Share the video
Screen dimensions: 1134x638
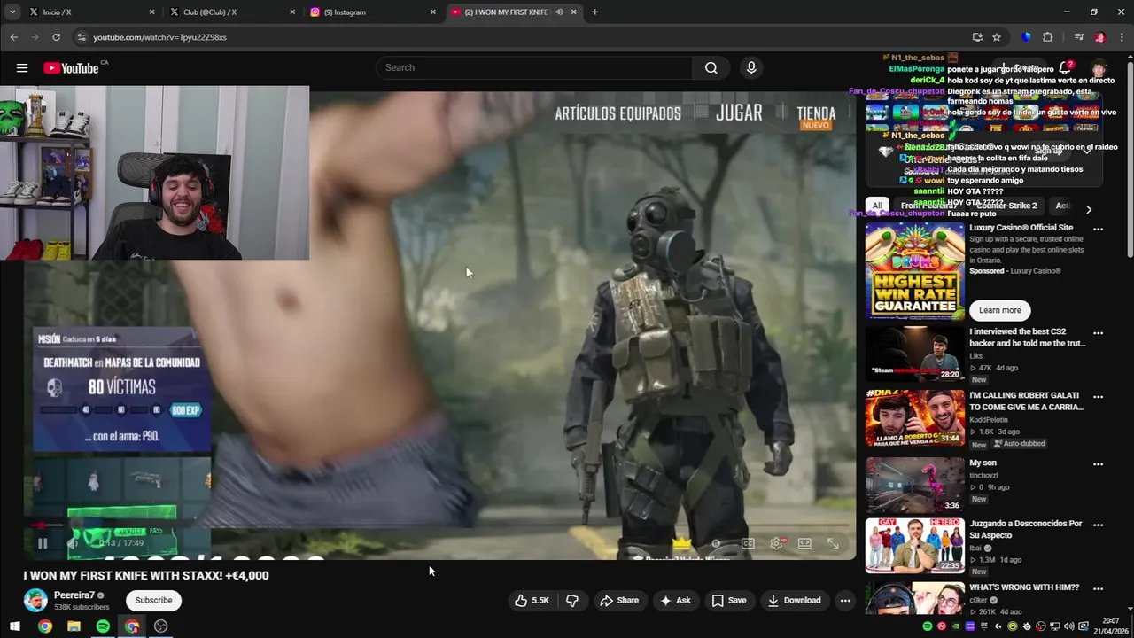[x=619, y=601]
